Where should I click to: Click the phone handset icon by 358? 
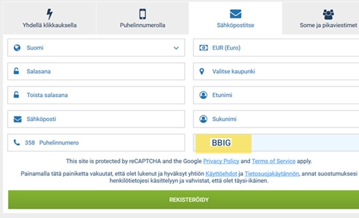[x=17, y=142]
